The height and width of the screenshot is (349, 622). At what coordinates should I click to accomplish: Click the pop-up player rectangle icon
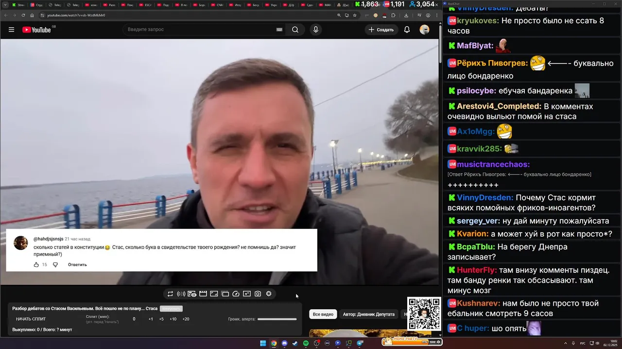pos(214,294)
